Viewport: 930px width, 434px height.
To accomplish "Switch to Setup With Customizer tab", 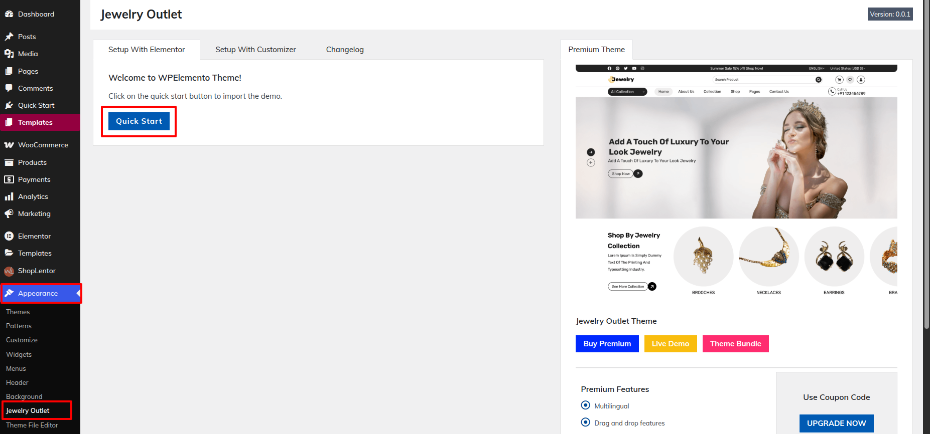I will click(x=255, y=50).
